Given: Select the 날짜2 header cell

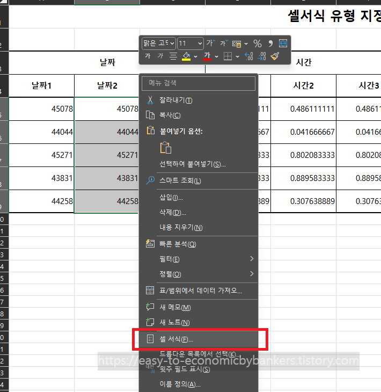Looking at the screenshot, I should point(107,85).
